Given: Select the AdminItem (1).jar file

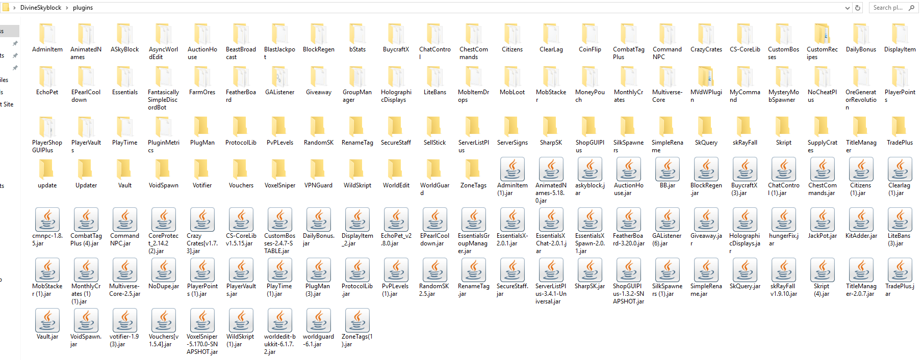Looking at the screenshot, I should point(513,177).
